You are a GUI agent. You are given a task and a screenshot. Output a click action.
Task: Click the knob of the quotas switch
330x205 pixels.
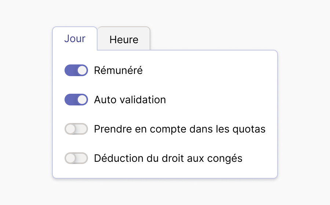(x=70, y=129)
